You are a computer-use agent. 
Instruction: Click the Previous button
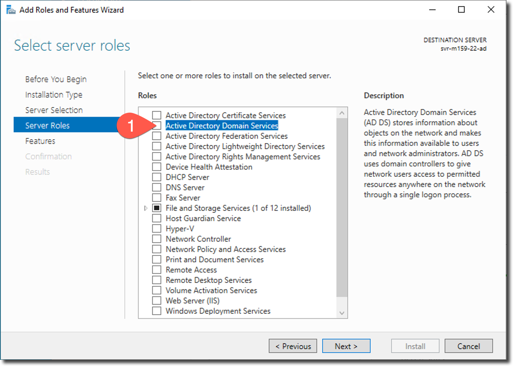[293, 346]
